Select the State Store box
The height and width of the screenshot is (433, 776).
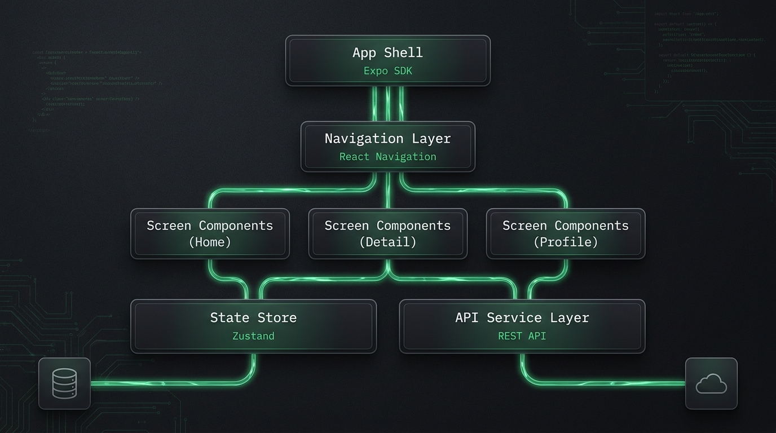pos(253,326)
